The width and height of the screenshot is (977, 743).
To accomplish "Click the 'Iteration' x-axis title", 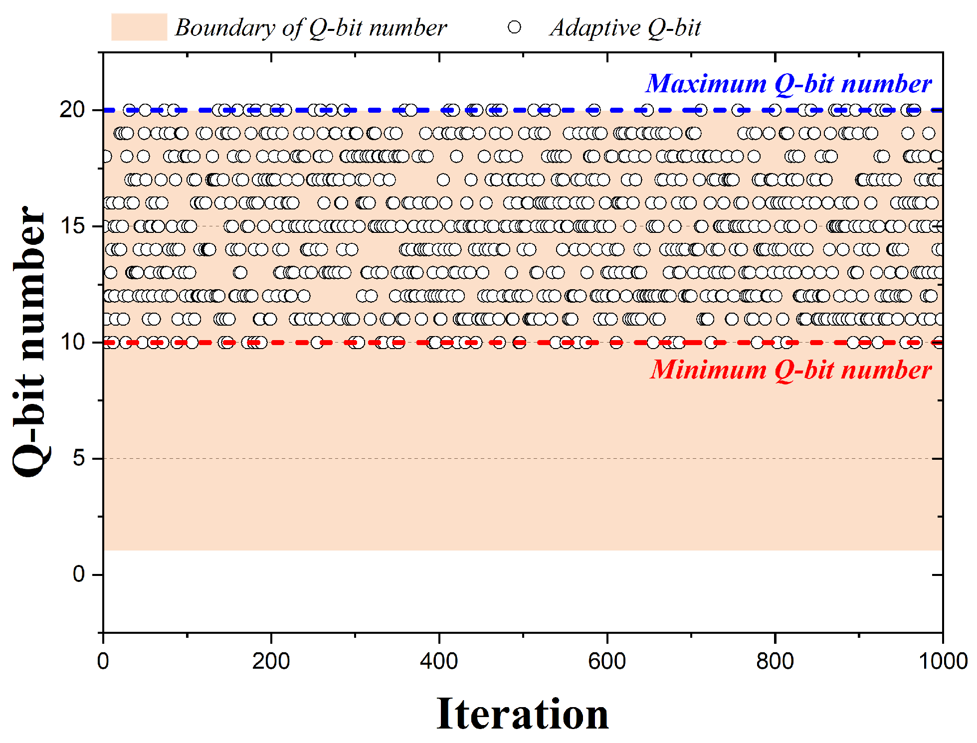I will point(522,714).
